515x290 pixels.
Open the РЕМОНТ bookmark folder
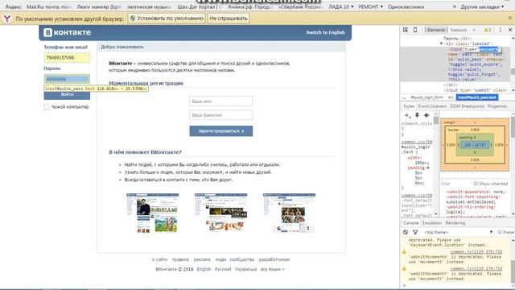point(370,6)
